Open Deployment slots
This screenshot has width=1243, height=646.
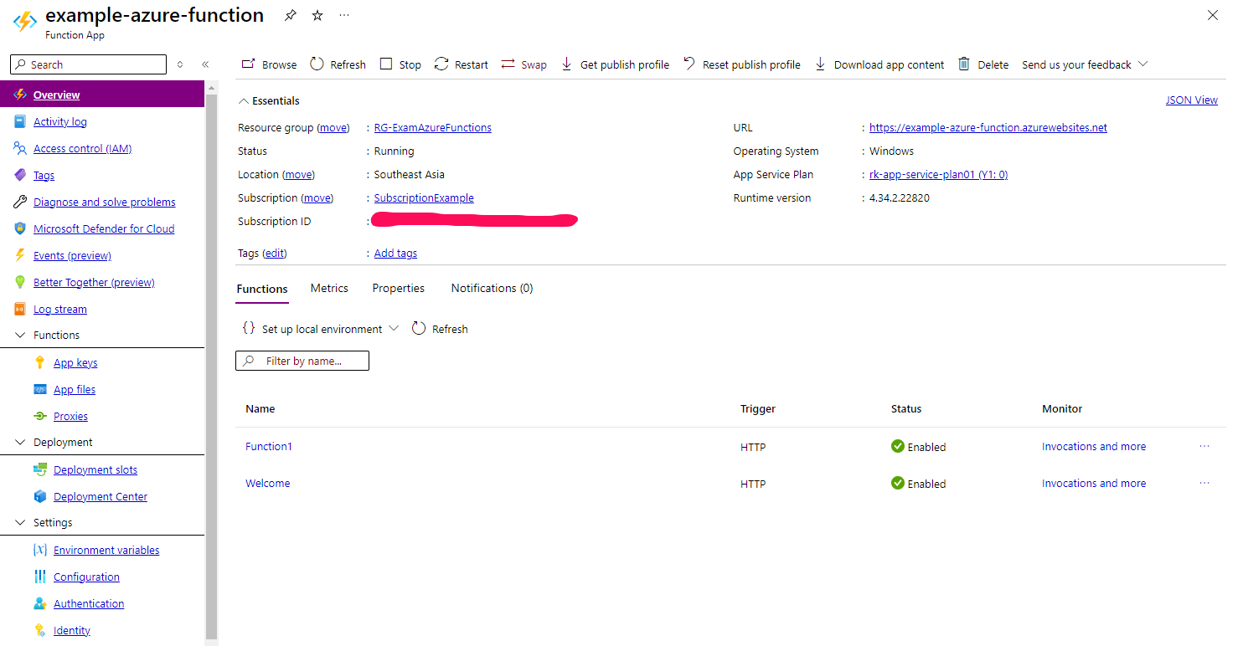point(95,469)
